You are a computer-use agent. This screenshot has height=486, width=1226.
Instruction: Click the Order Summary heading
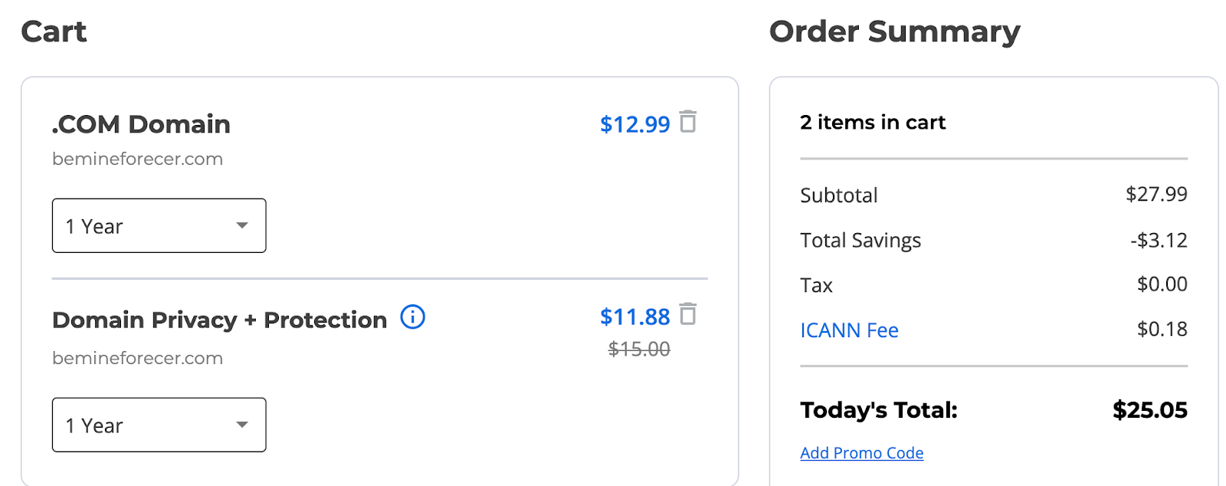click(x=894, y=31)
